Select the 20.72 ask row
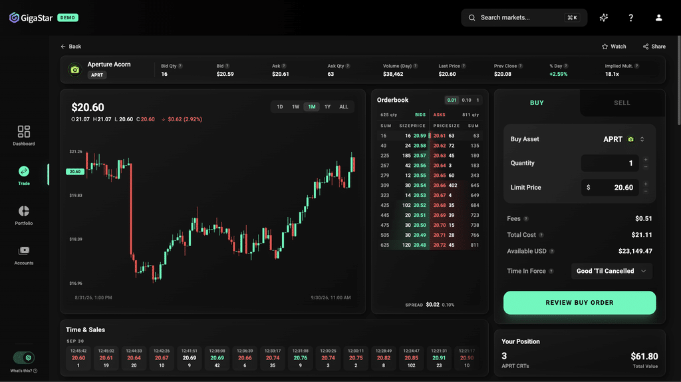 click(x=456, y=245)
